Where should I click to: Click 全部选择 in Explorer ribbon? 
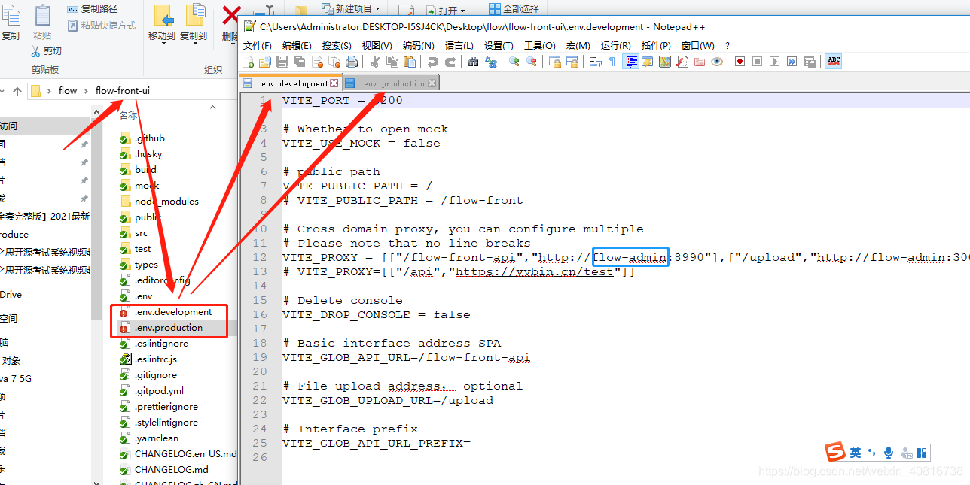[x=514, y=9]
